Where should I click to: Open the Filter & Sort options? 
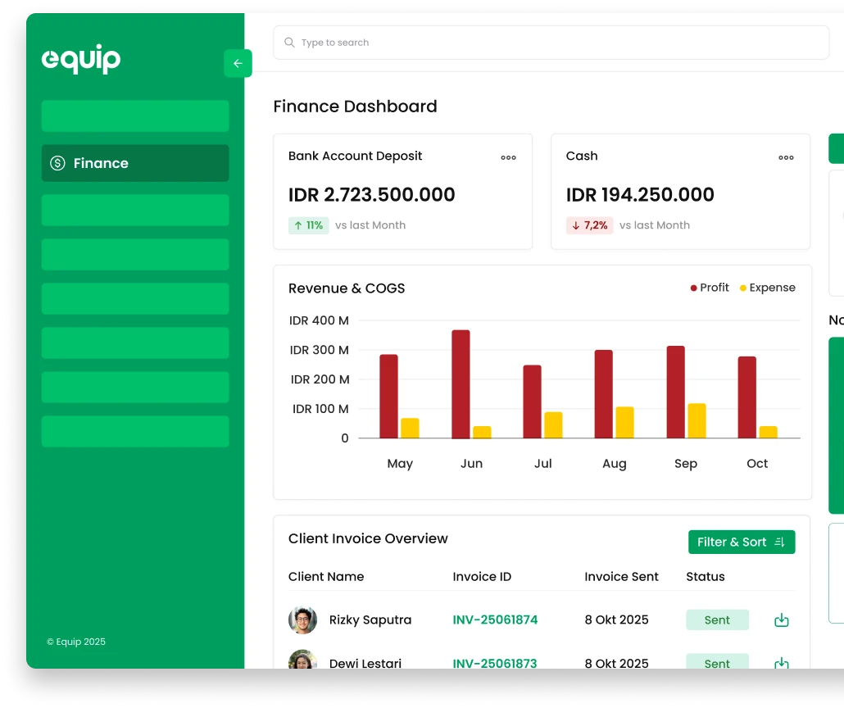(741, 542)
